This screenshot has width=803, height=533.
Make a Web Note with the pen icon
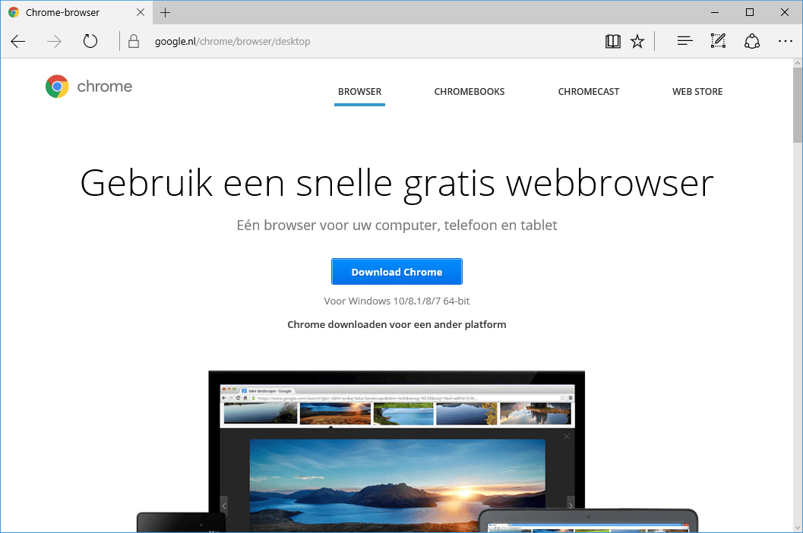718,41
